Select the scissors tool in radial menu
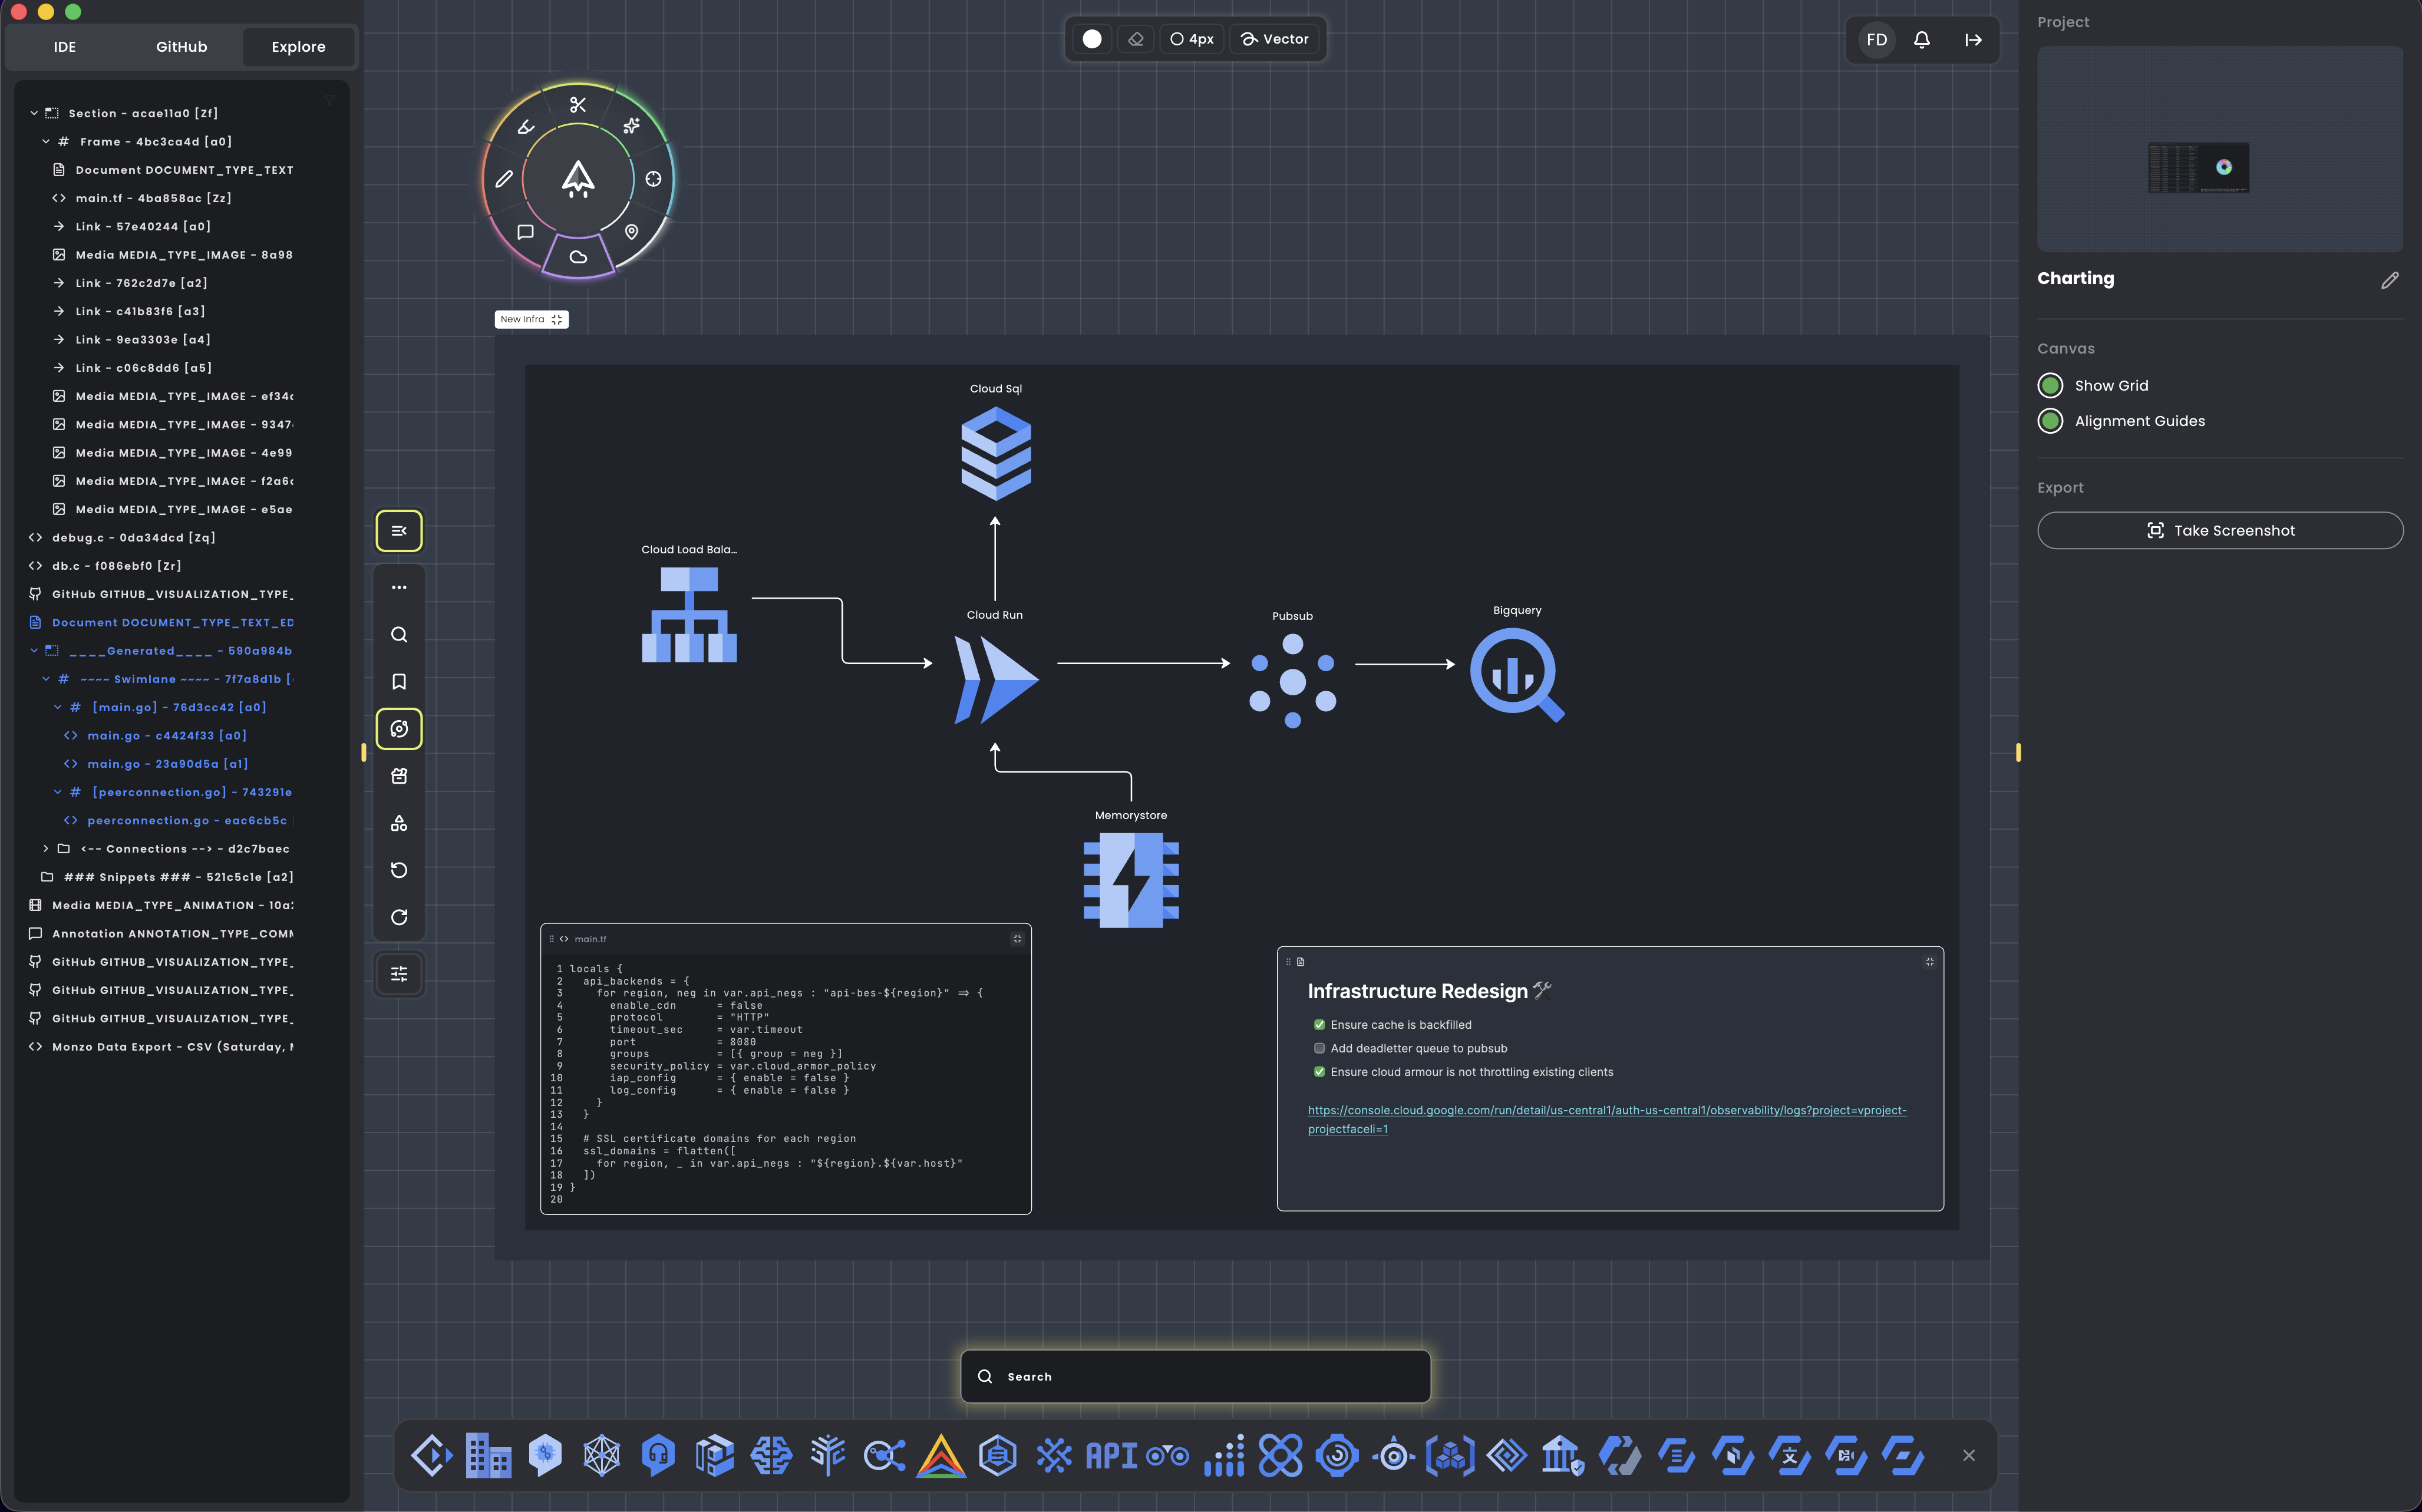 577,105
